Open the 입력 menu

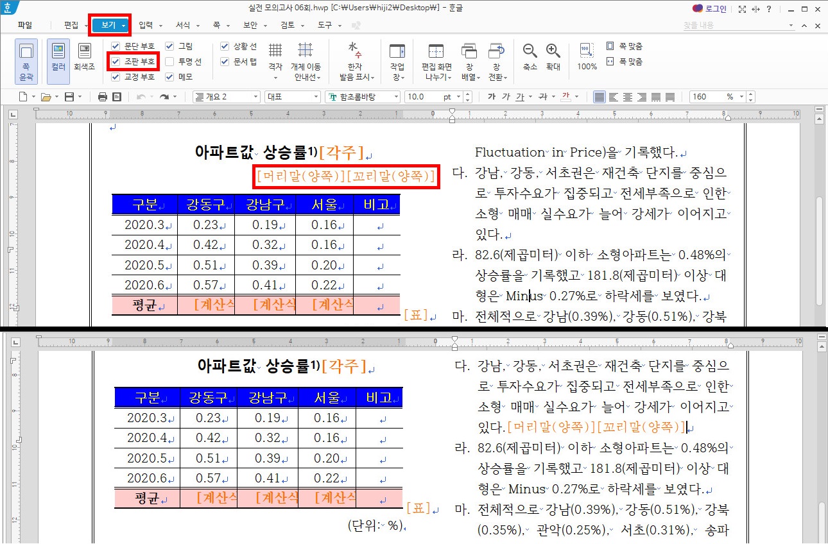tap(146, 25)
